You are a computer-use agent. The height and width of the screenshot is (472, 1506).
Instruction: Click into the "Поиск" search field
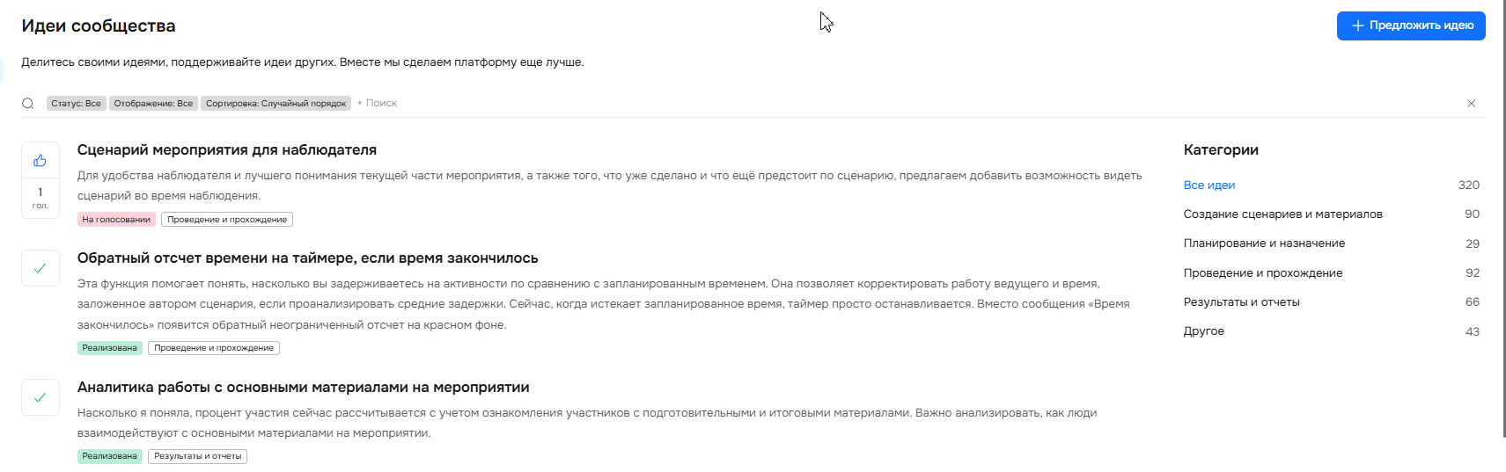382,104
